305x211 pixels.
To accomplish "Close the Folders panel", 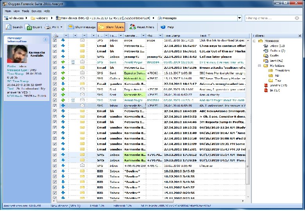I will coord(300,36).
